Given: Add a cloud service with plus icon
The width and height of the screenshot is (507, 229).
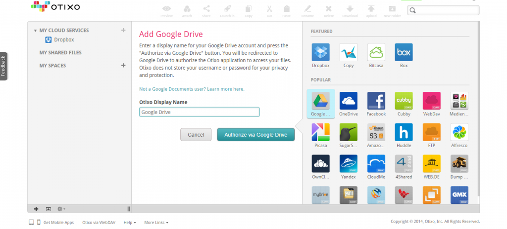Looking at the screenshot, I should coord(123,31).
